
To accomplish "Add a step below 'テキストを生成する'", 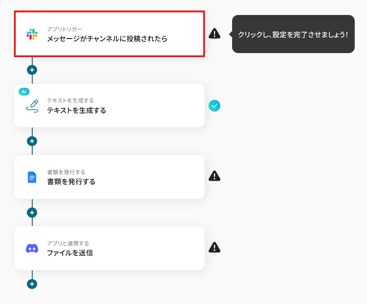I will [x=32, y=141].
